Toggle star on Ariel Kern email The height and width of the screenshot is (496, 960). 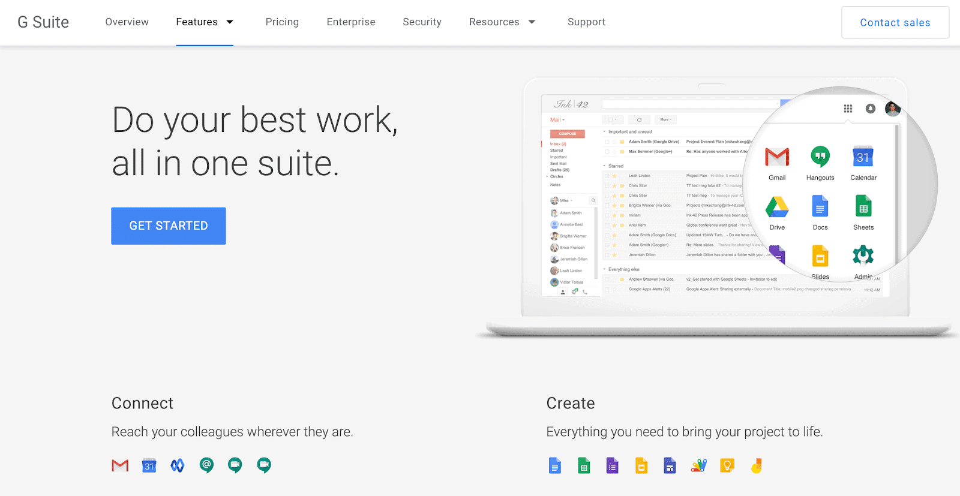[x=614, y=226]
